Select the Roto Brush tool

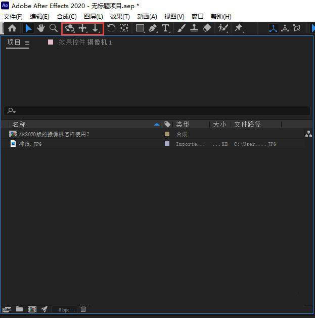pyautogui.click(x=223, y=28)
